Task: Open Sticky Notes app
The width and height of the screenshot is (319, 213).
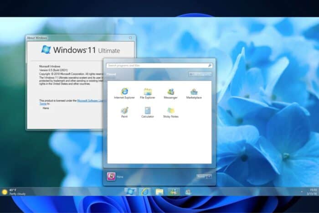Action: [x=170, y=110]
